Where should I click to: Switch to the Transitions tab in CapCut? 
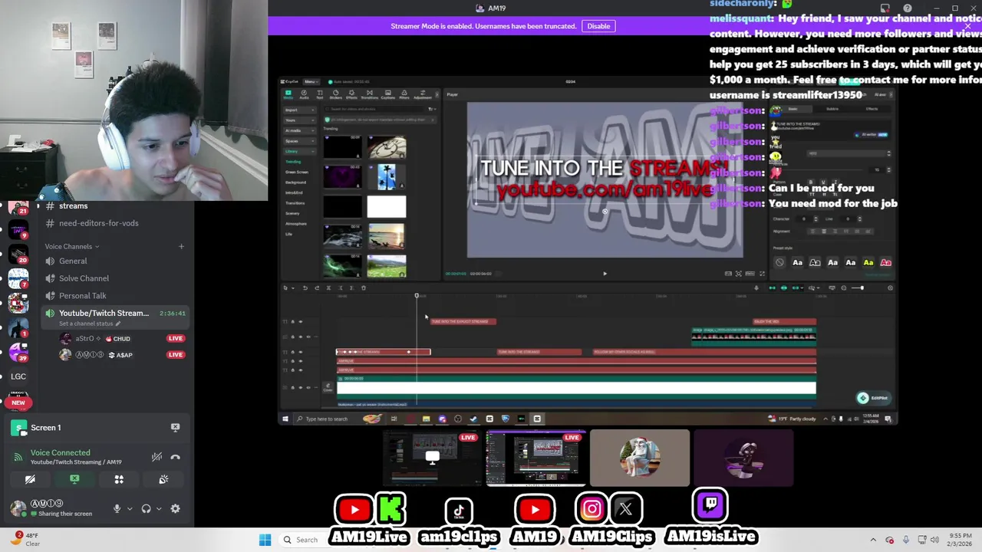369,94
